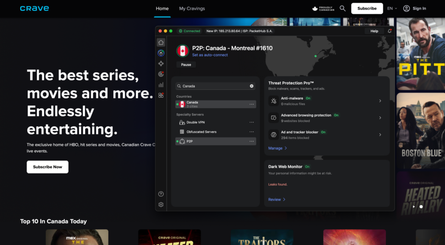
Task: Open The Pitt poster thumbnail
Action: 421,54
